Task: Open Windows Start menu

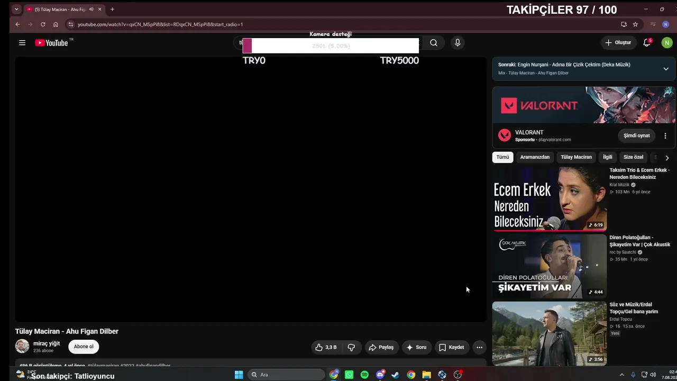Action: point(239,375)
